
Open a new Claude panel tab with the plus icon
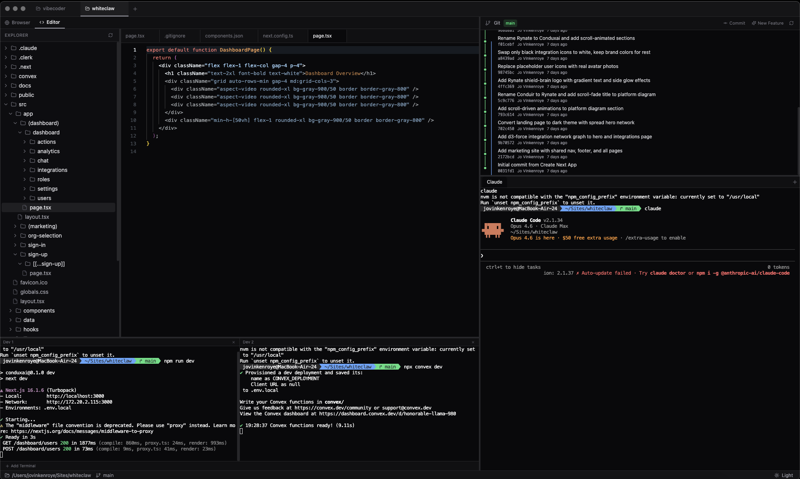(x=794, y=182)
